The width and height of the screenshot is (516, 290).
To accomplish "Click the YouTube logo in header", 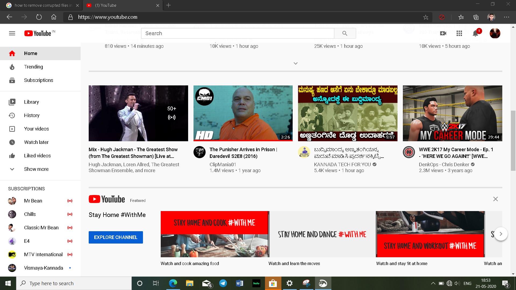I will point(38,33).
